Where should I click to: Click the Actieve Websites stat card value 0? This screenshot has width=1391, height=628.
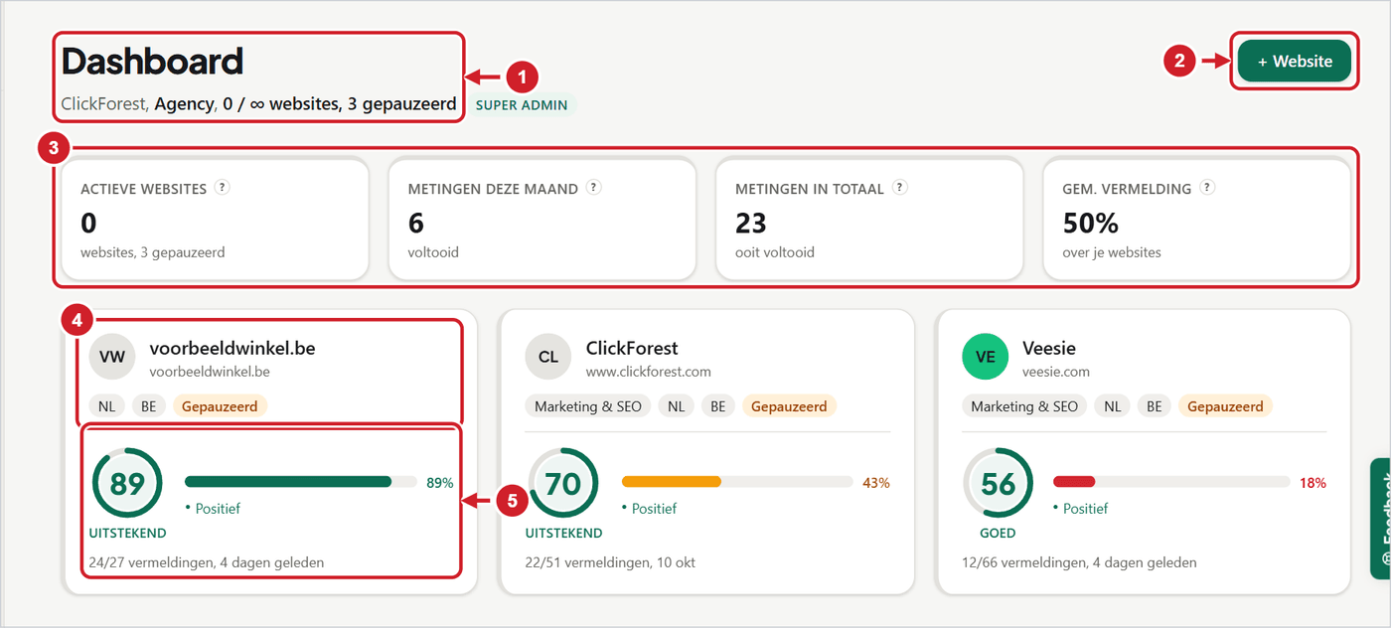(88, 223)
